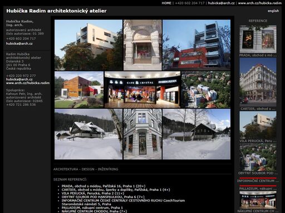
Task: Select wooden orange house photo in gallery
Action: [79, 89]
